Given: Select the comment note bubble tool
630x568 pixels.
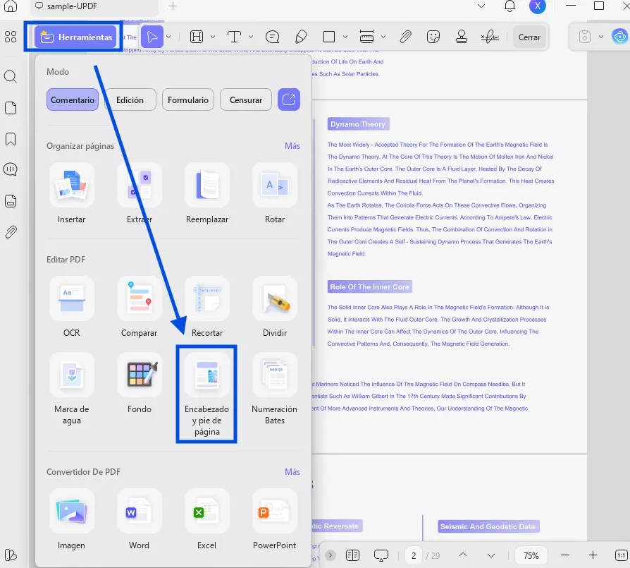Looking at the screenshot, I should coord(273,37).
